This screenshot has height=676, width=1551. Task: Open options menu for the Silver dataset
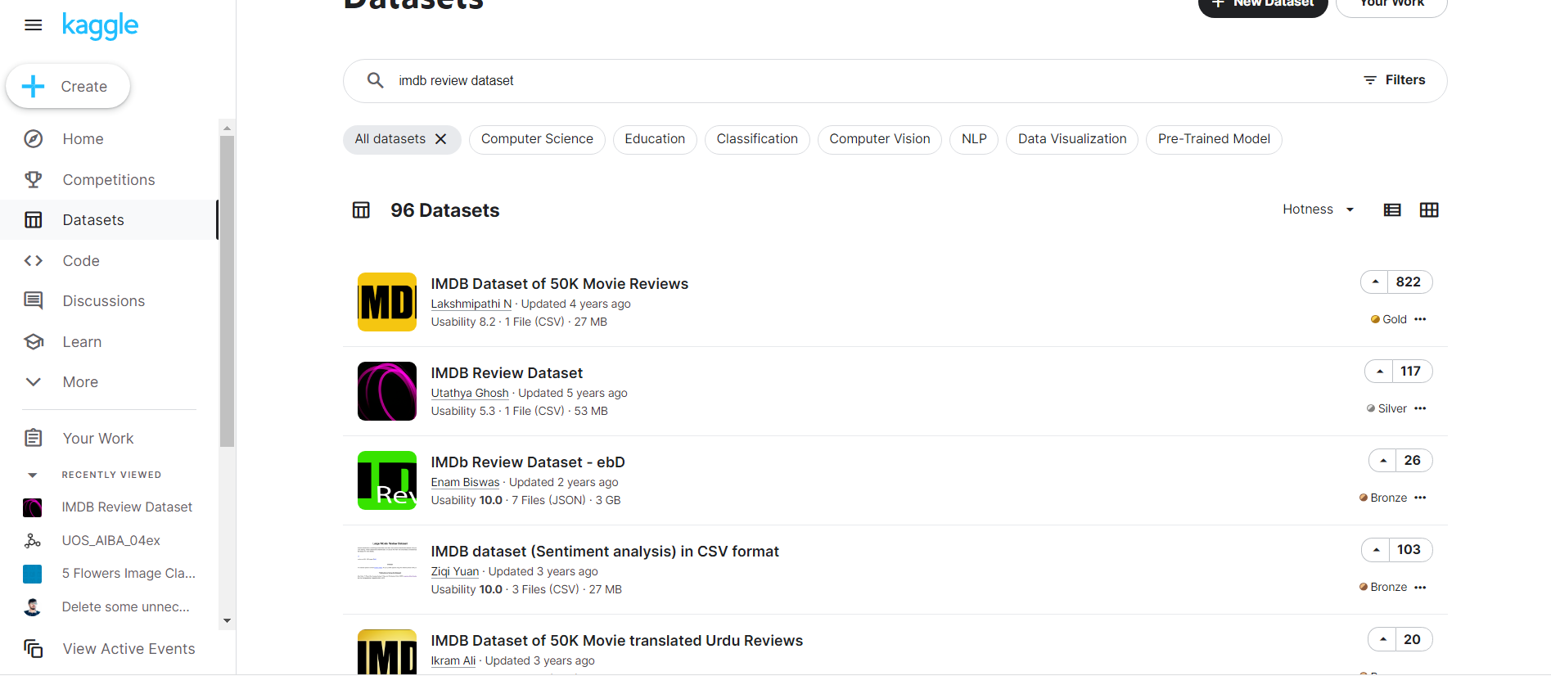tap(1420, 408)
